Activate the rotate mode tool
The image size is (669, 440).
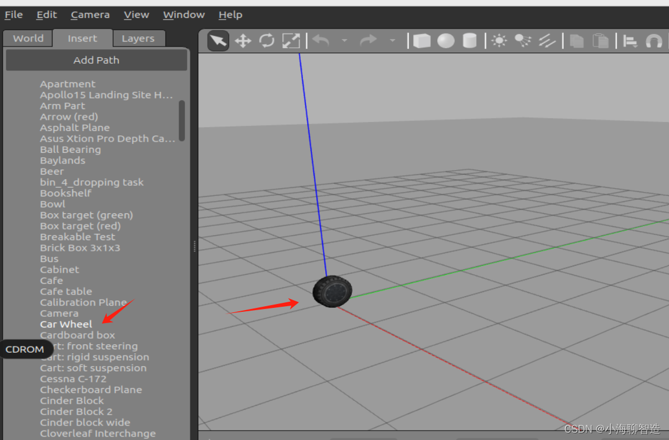coord(267,41)
